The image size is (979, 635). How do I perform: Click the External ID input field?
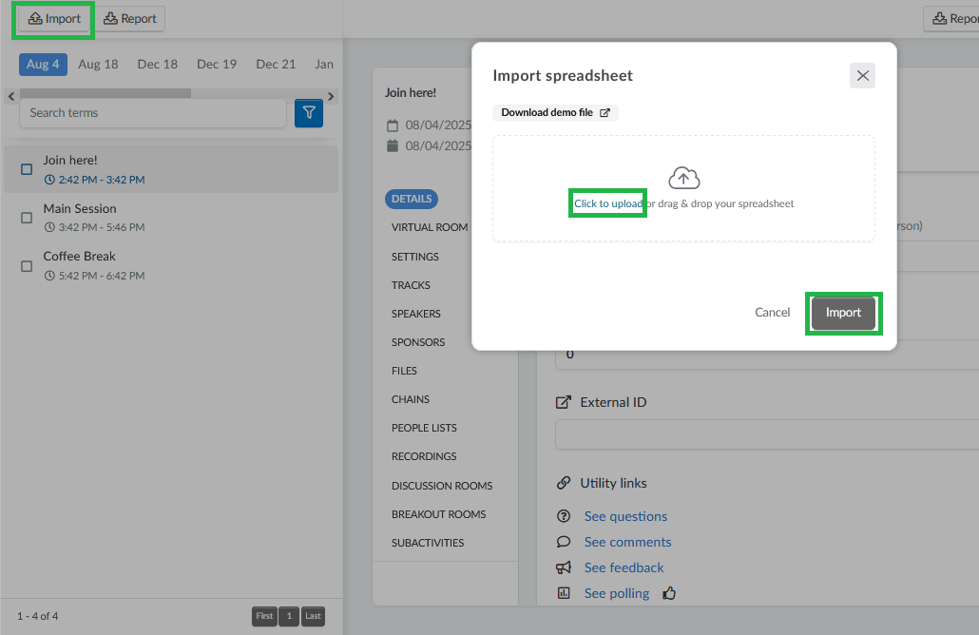(767, 434)
